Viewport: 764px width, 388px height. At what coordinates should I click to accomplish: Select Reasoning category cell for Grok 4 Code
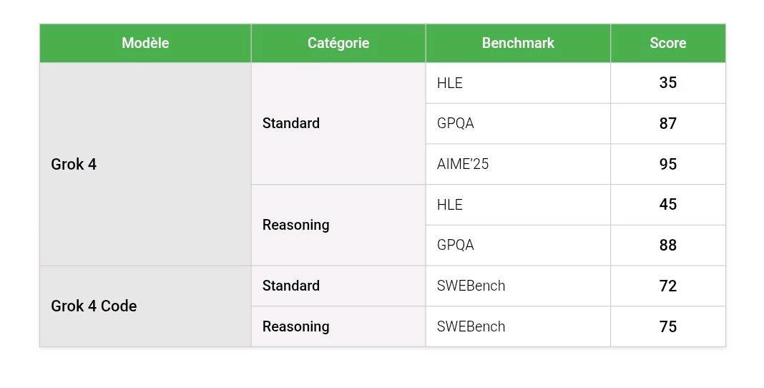tap(295, 326)
